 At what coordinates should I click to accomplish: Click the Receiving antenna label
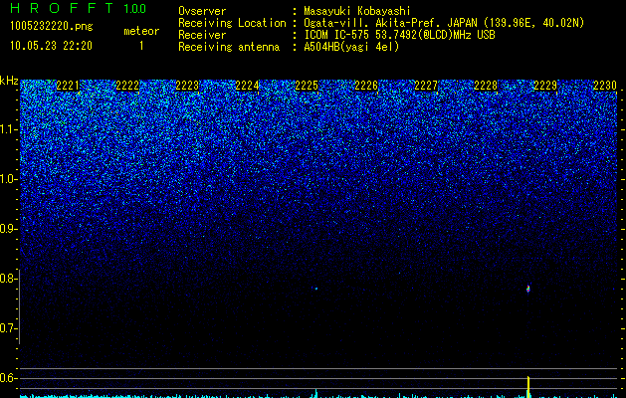pos(229,47)
